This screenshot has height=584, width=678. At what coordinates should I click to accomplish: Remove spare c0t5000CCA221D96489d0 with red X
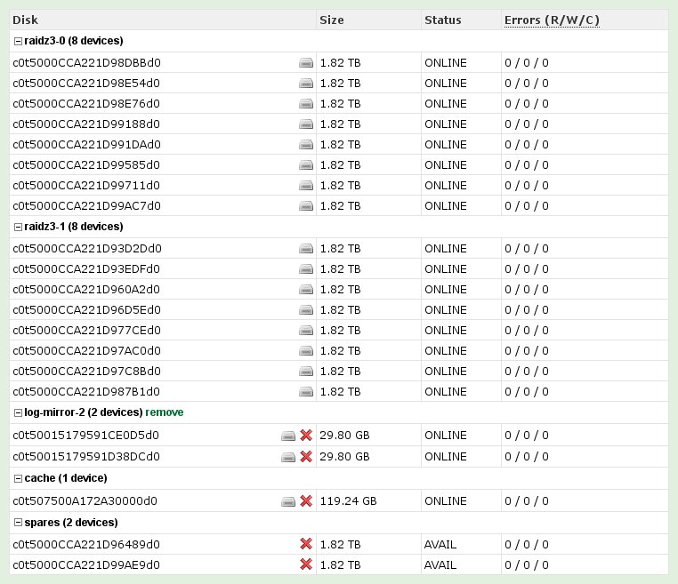pyautogui.click(x=306, y=544)
